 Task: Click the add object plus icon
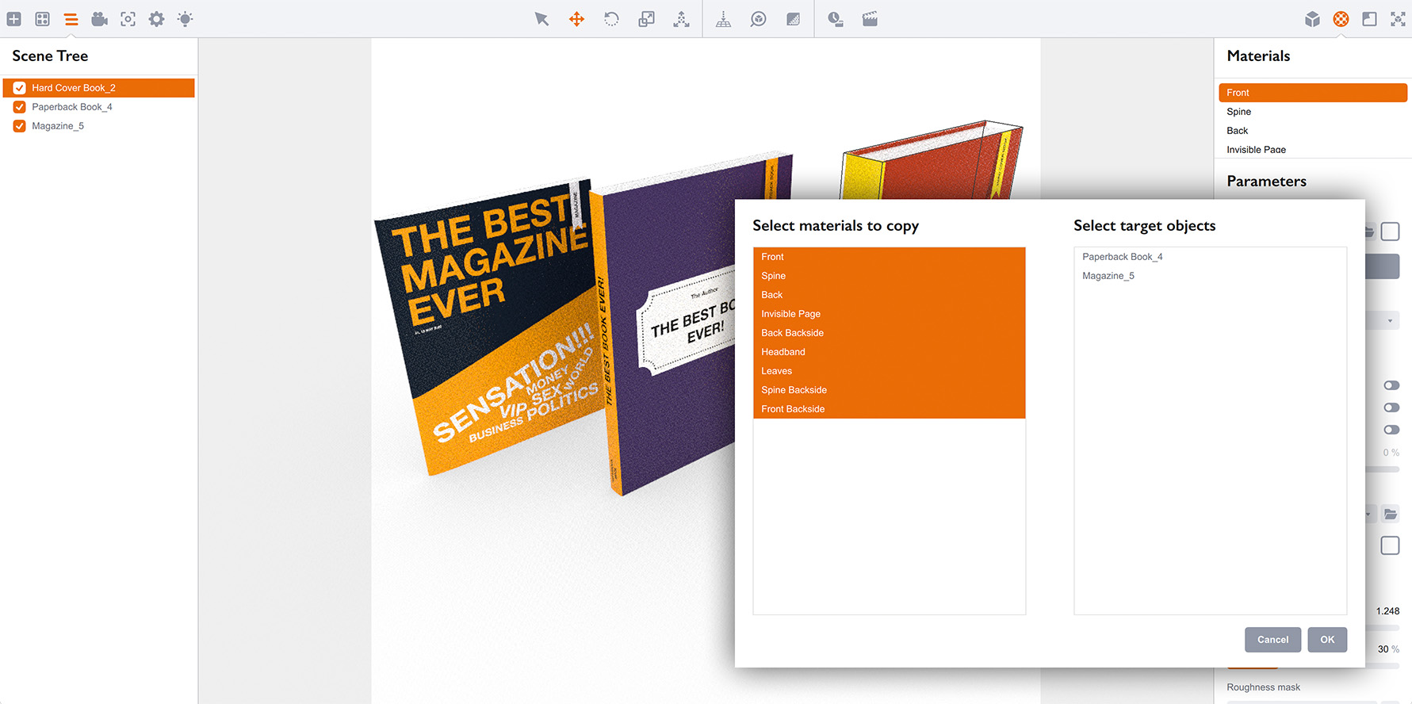pos(14,19)
